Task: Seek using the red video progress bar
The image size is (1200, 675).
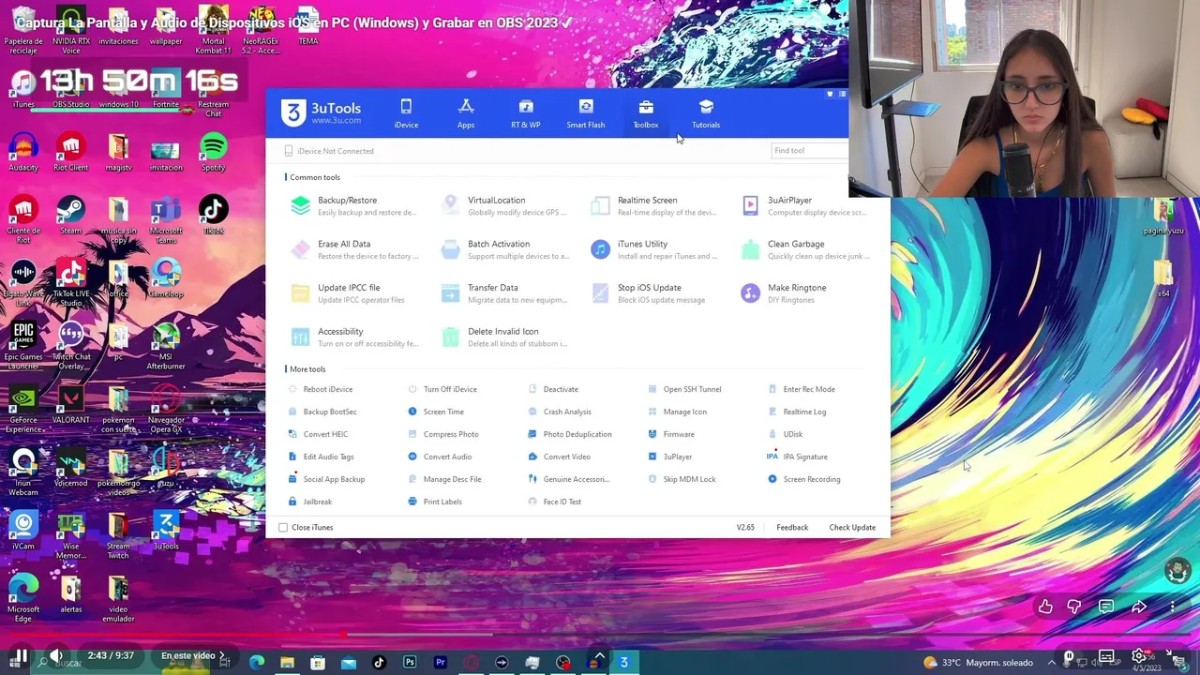Action: point(600,635)
